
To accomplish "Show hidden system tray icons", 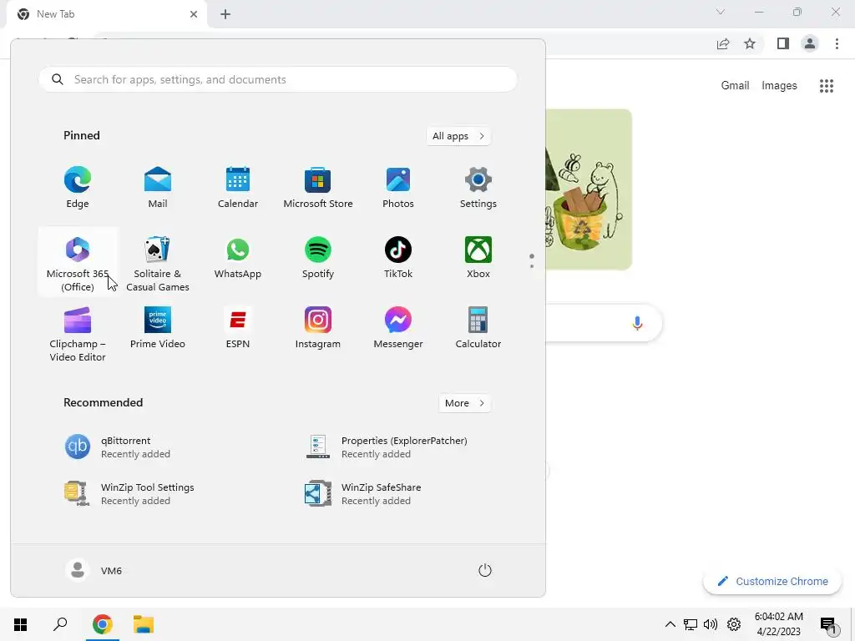I will 670,624.
